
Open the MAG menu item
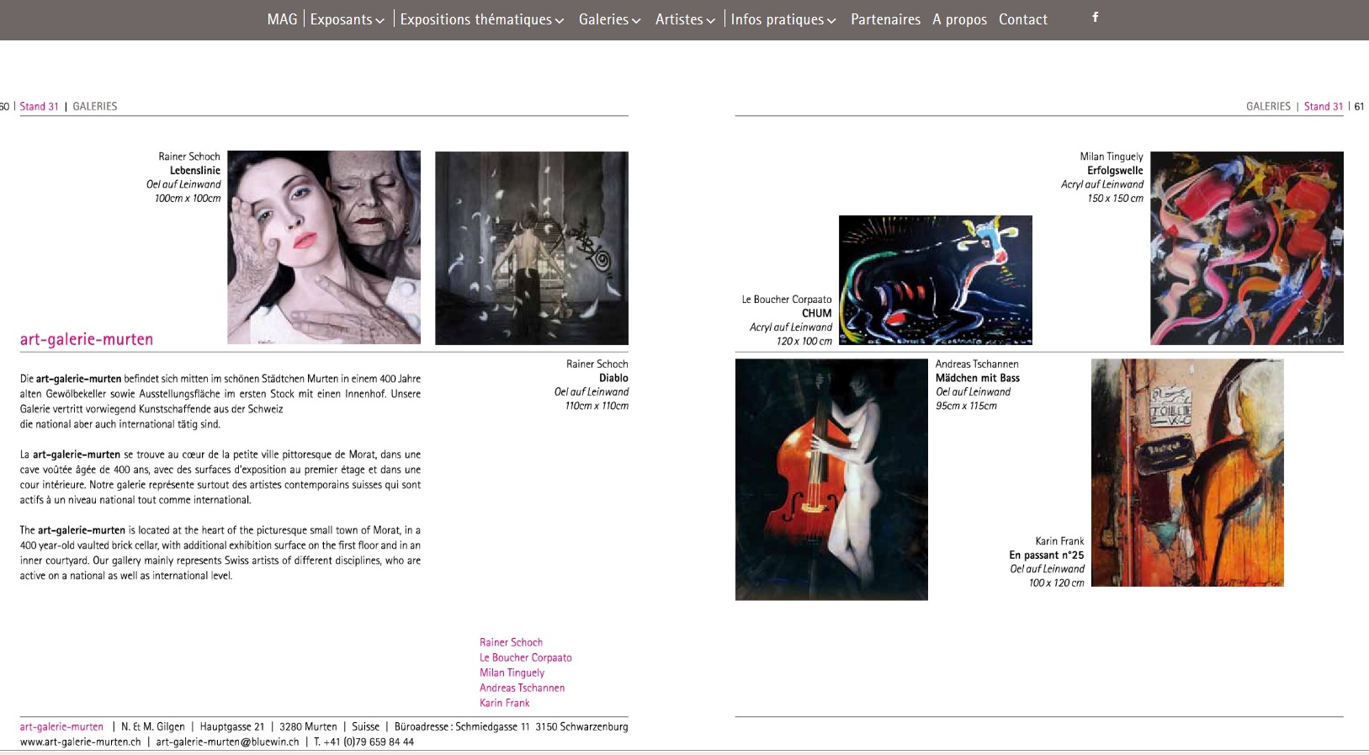point(282,19)
